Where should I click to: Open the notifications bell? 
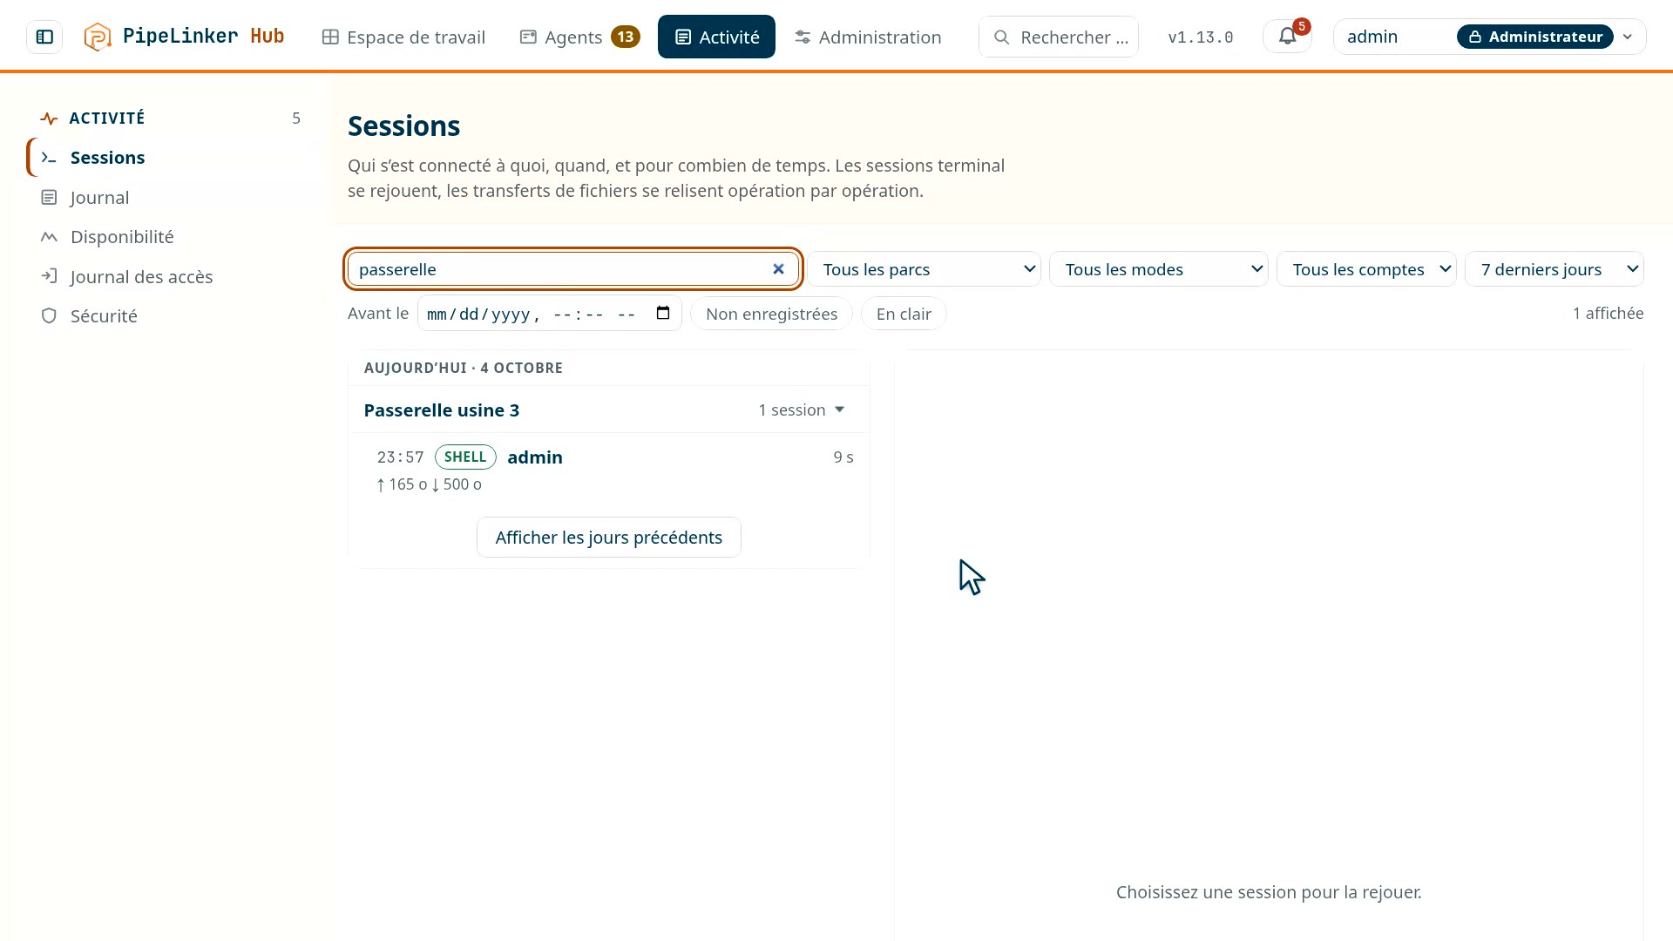coord(1287,37)
